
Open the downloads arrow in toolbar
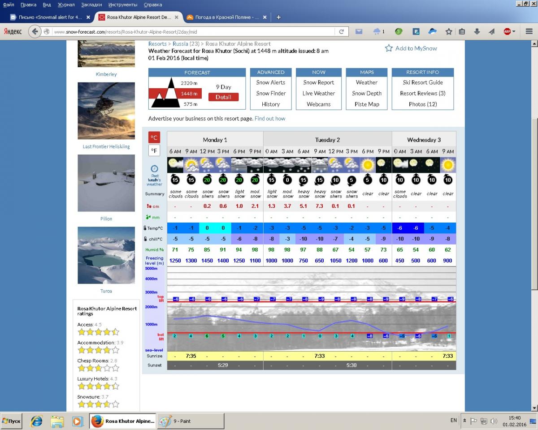pos(477,32)
